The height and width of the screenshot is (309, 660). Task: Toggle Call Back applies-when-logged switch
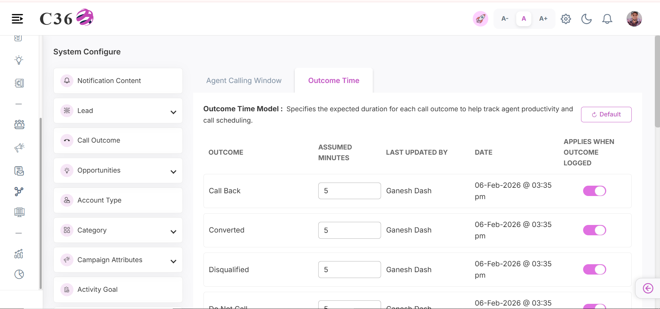click(594, 191)
